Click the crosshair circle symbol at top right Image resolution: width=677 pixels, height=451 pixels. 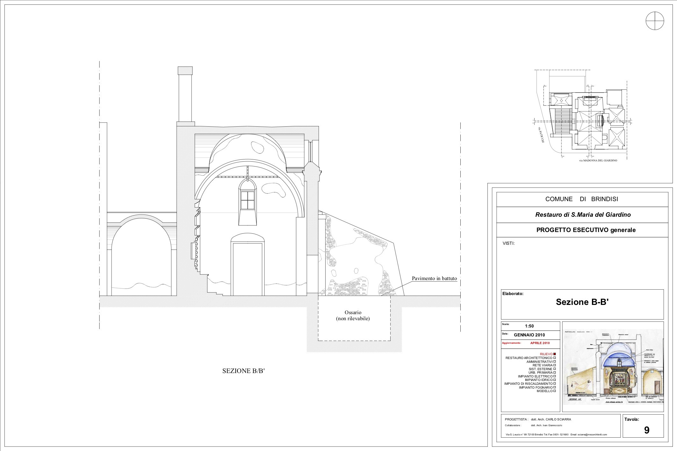coord(655,21)
